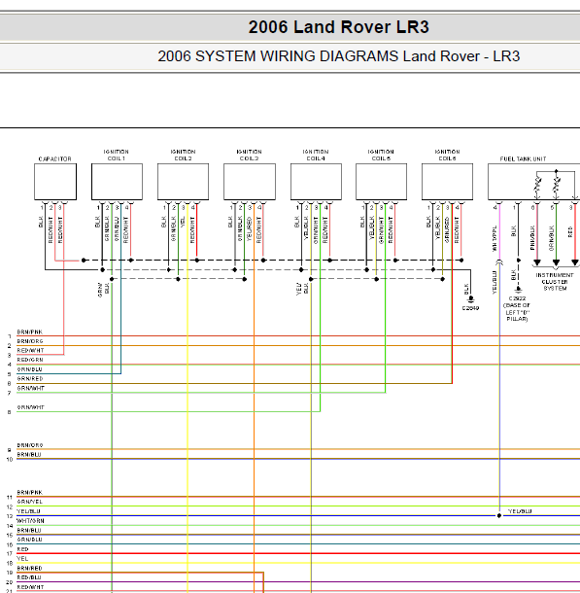Click the GRN/BLU arrowhead below Fuel Tank Unit
This screenshot has width=580, height=593.
tap(556, 262)
